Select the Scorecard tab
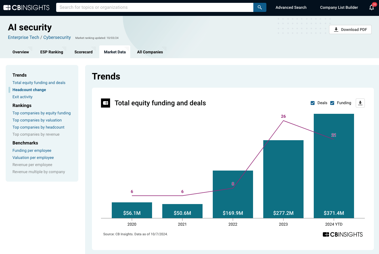The image size is (379, 254). (x=83, y=52)
